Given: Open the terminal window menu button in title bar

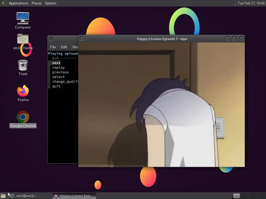Looking at the screenshot, I should pyautogui.click(x=51, y=39).
